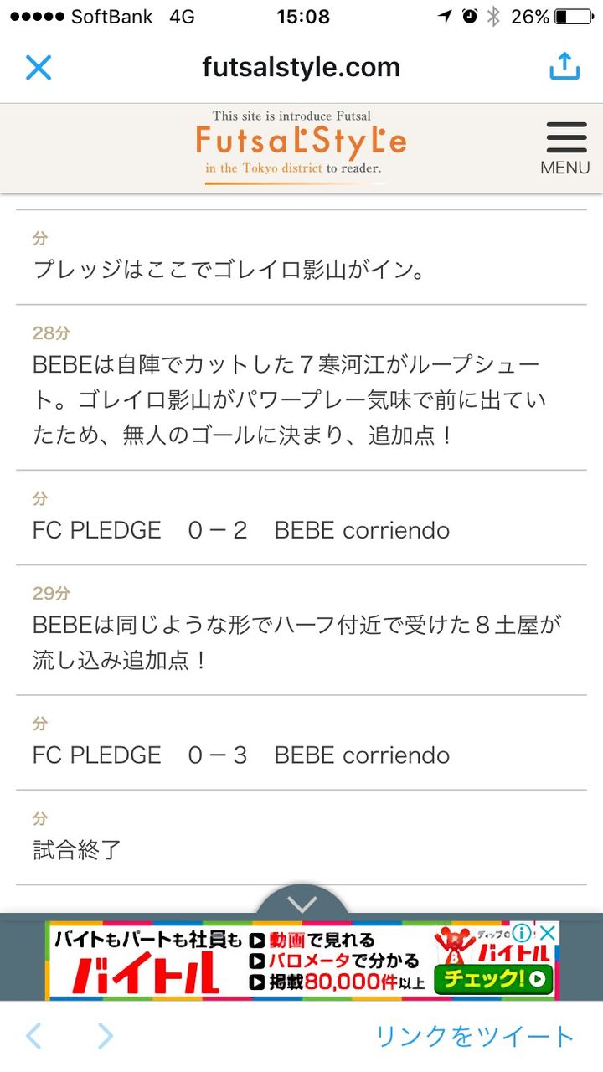This screenshot has width=603, height=1072.
Task: Tap the 0－2 score line entry
Action: pos(301,518)
